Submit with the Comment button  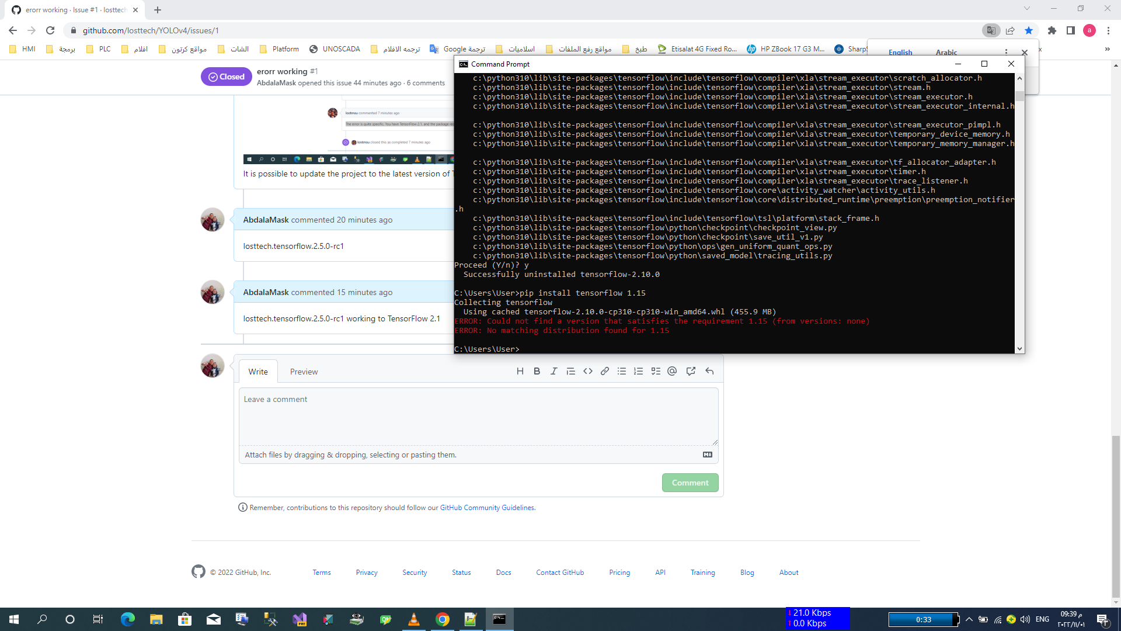point(690,483)
